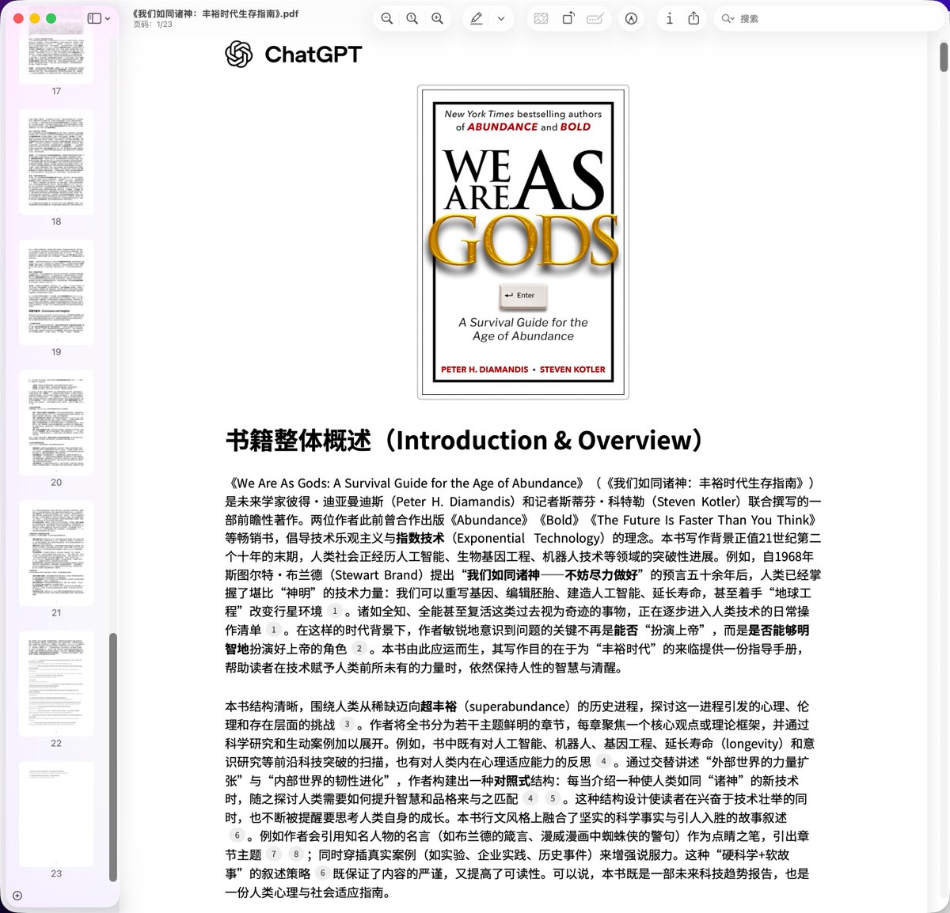
Task: Click the rectangular selection tool icon
Action: (x=541, y=17)
